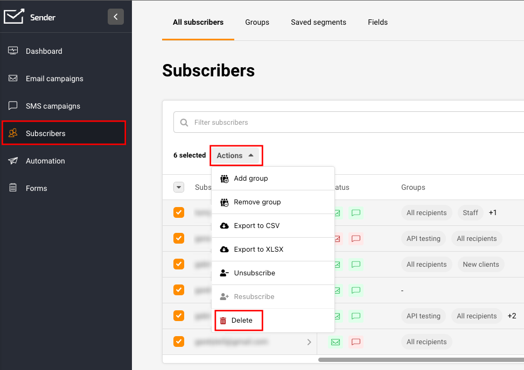Click the SMS campaigns chat bubble icon
The height and width of the screenshot is (370, 524).
point(13,106)
